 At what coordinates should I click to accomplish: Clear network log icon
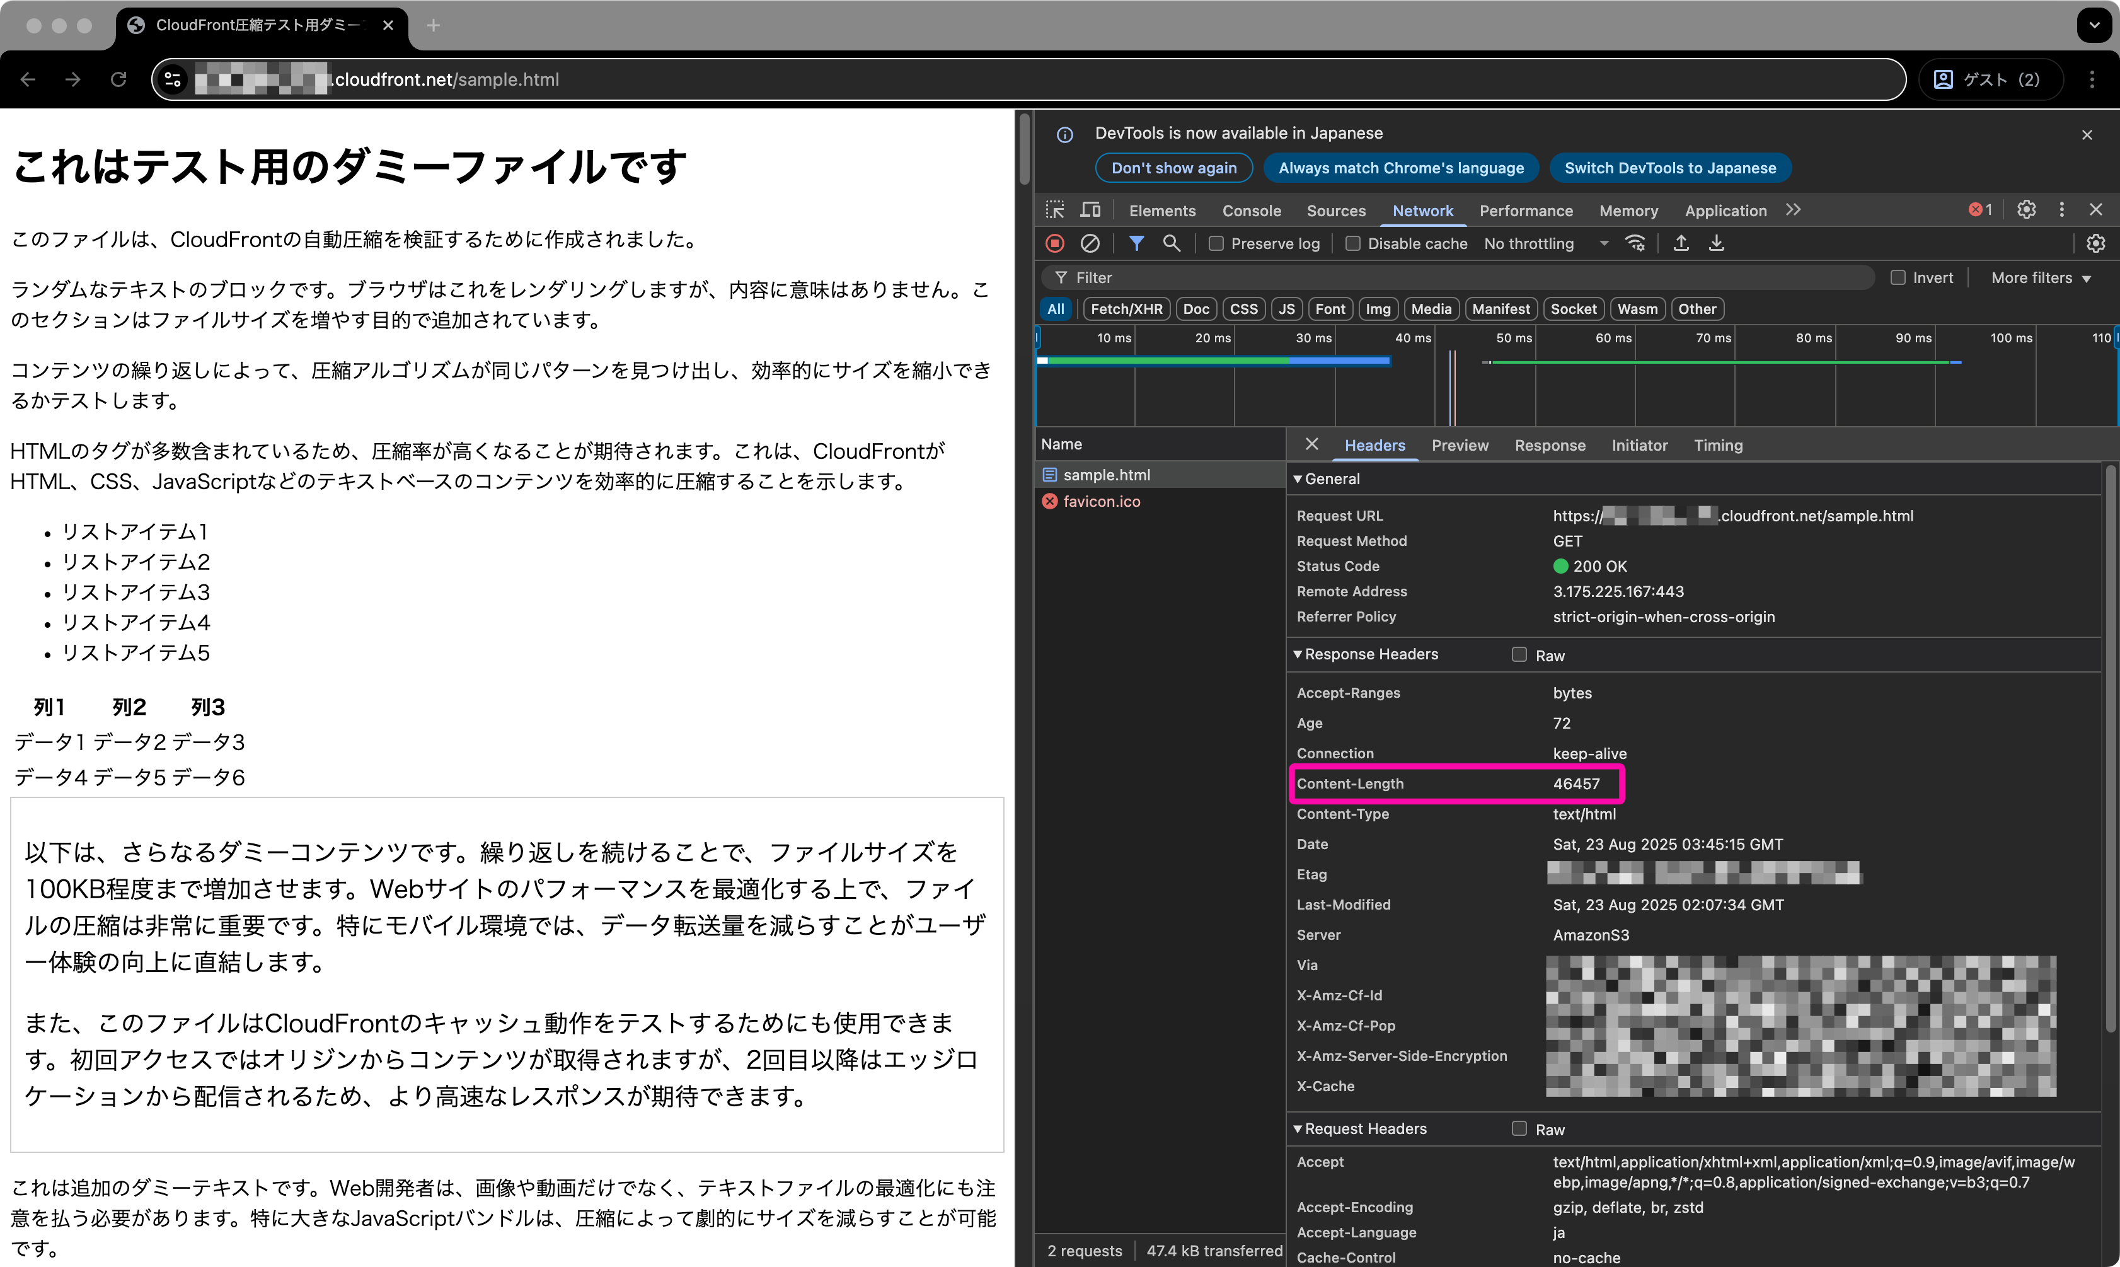point(1090,243)
